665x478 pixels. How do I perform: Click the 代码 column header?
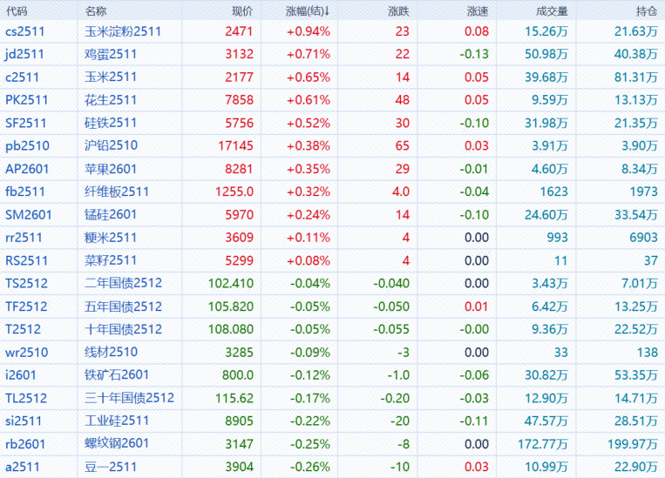(x=17, y=11)
